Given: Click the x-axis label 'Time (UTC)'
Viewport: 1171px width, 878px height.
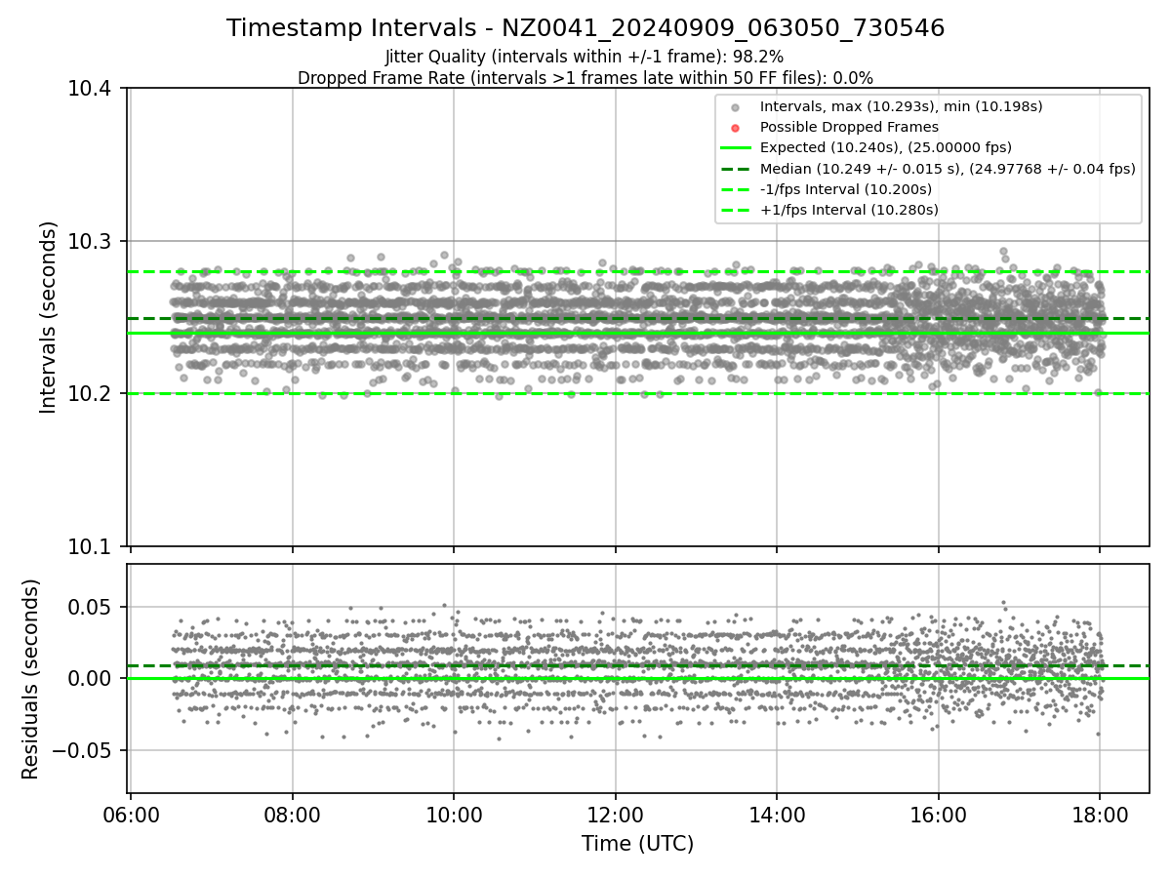Looking at the screenshot, I should click(638, 844).
